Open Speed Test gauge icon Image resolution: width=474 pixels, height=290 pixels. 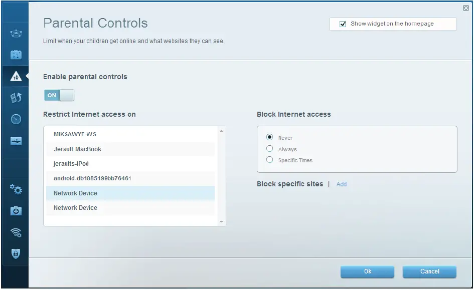click(x=16, y=119)
